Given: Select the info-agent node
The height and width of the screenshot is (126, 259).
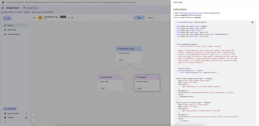Looking at the screenshot, I should tap(147, 83).
